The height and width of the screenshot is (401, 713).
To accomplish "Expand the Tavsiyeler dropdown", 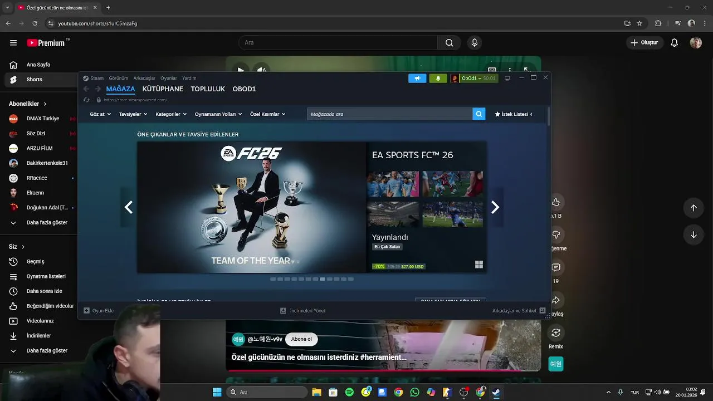I will pyautogui.click(x=133, y=114).
